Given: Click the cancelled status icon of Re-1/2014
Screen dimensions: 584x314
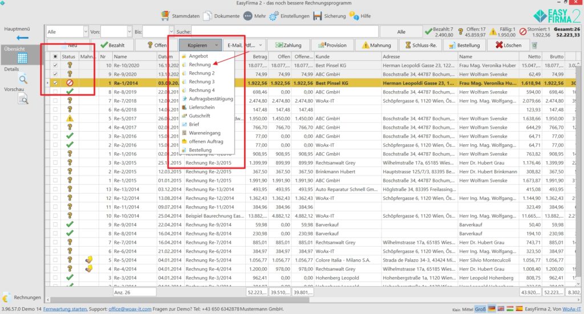Looking at the screenshot, I should [x=70, y=83].
